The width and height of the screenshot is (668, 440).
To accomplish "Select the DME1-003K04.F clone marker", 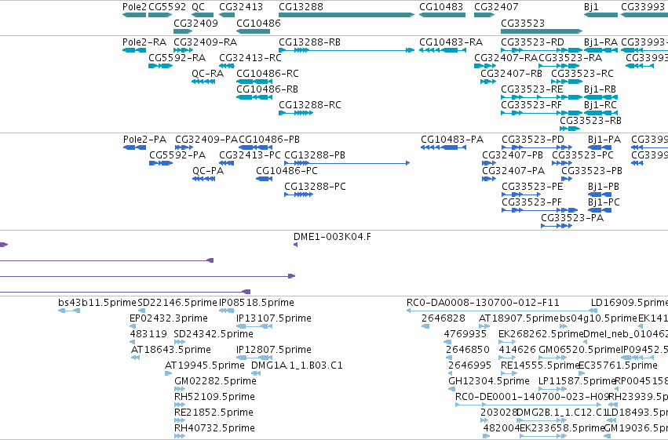I will coord(296,245).
